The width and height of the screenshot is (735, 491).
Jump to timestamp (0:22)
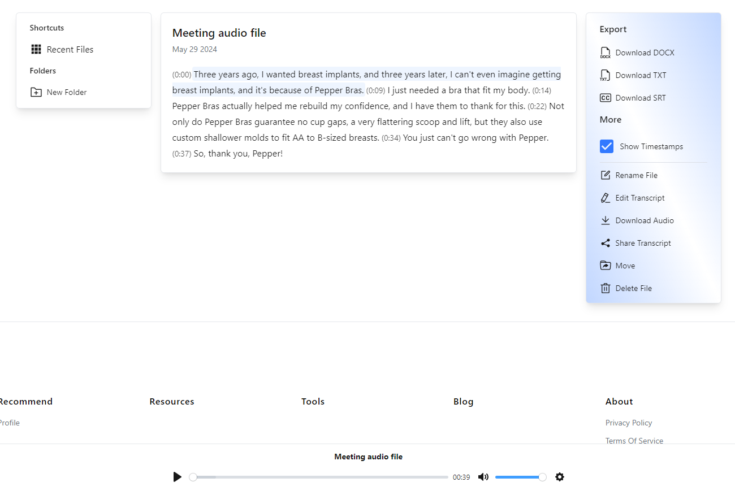click(x=537, y=106)
